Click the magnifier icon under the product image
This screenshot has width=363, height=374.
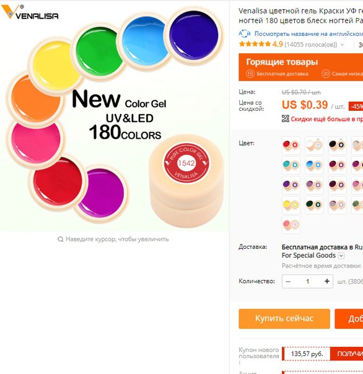click(x=61, y=239)
